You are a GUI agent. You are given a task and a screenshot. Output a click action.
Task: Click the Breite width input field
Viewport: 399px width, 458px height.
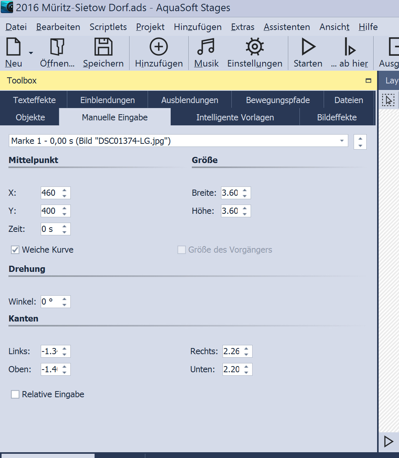click(230, 193)
